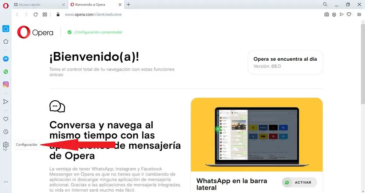
Task: Reload the current page
Action: [36, 15]
